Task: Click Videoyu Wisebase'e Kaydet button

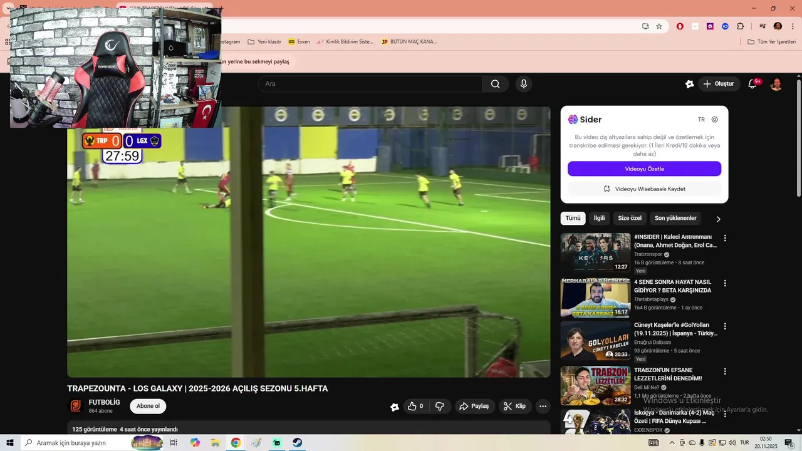Action: tap(644, 189)
